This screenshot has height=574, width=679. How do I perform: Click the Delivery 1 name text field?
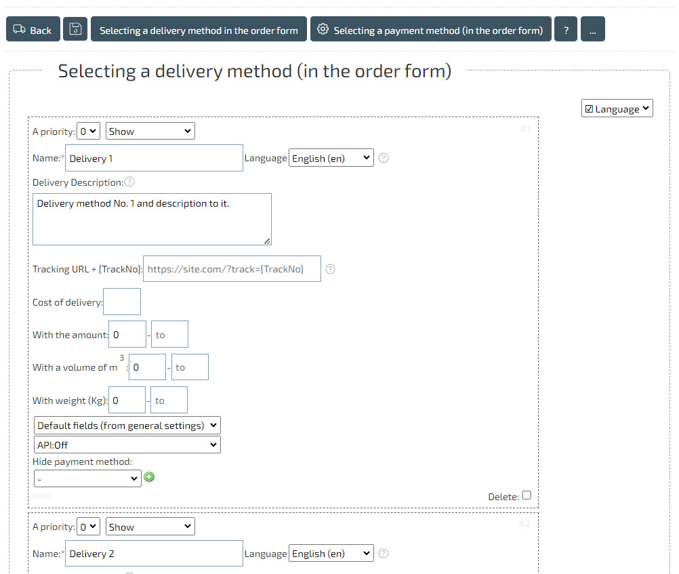[x=154, y=158]
